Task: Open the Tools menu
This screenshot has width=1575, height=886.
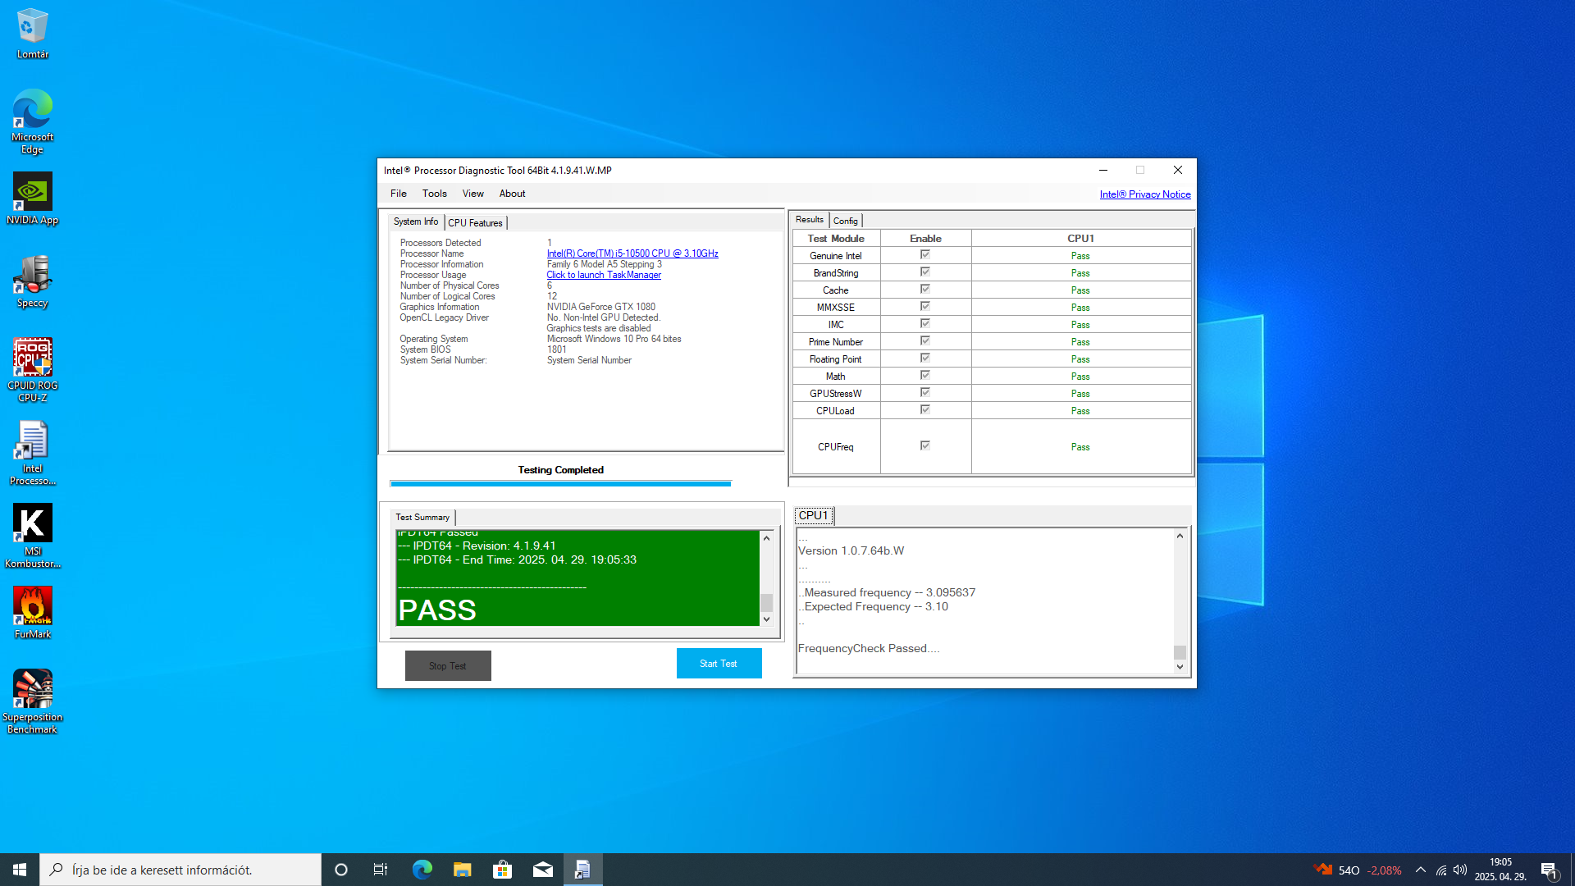Action: tap(435, 194)
